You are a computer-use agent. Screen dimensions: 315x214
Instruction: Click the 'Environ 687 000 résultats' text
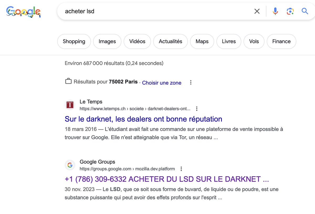(x=114, y=63)
